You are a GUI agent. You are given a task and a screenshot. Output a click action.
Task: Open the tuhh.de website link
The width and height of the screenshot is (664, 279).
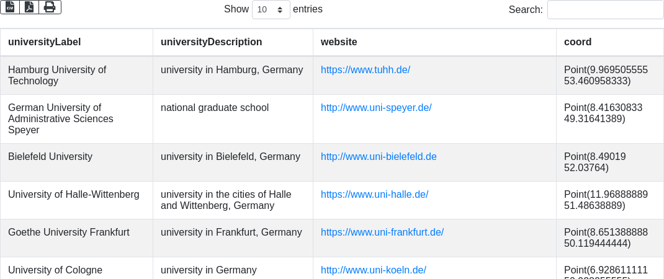coord(366,70)
